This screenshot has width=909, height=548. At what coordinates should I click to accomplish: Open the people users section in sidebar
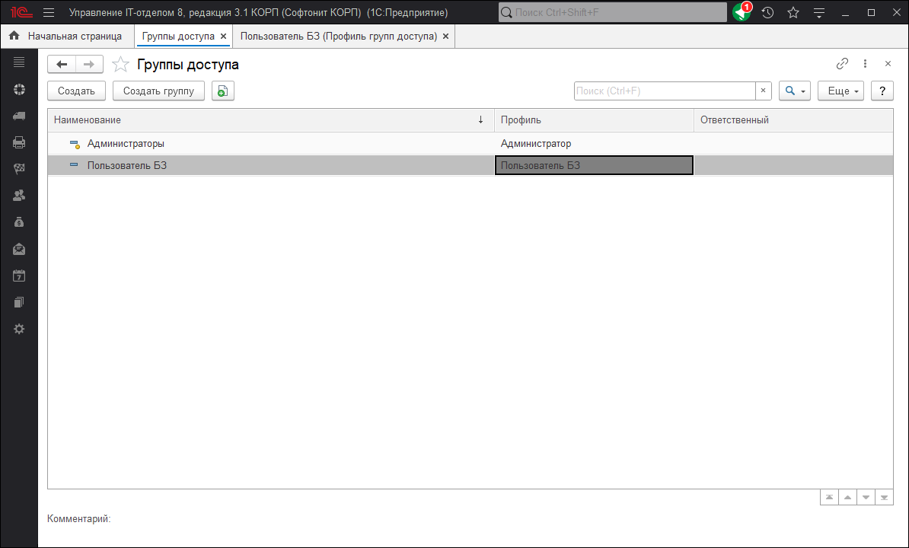[x=19, y=196]
